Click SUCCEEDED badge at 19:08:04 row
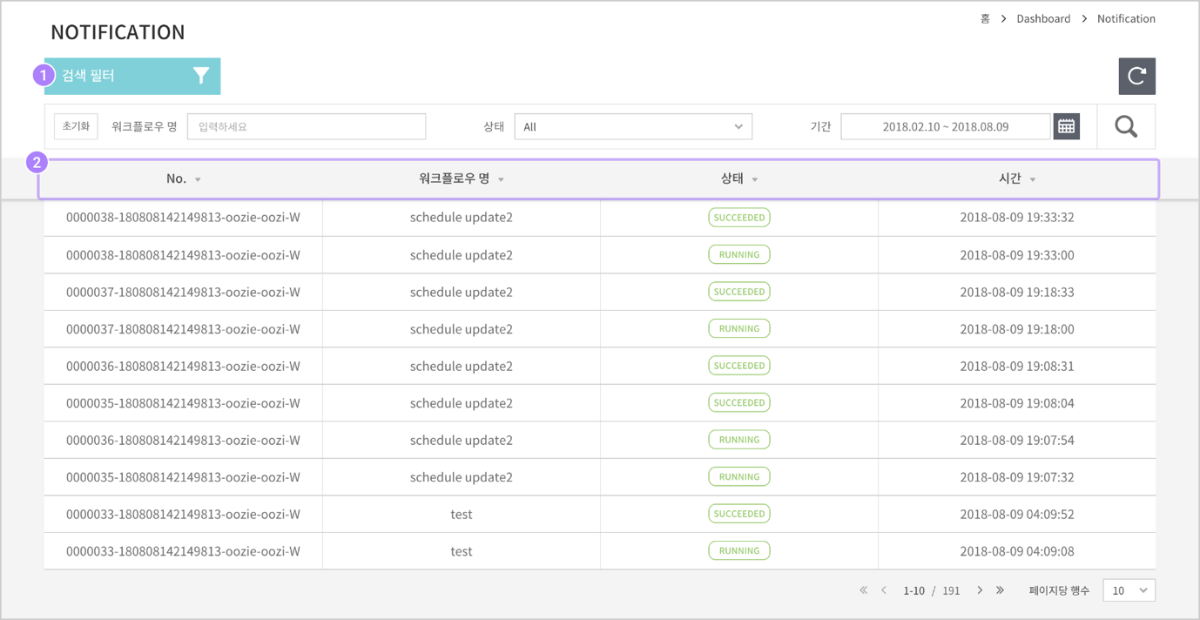 739,402
